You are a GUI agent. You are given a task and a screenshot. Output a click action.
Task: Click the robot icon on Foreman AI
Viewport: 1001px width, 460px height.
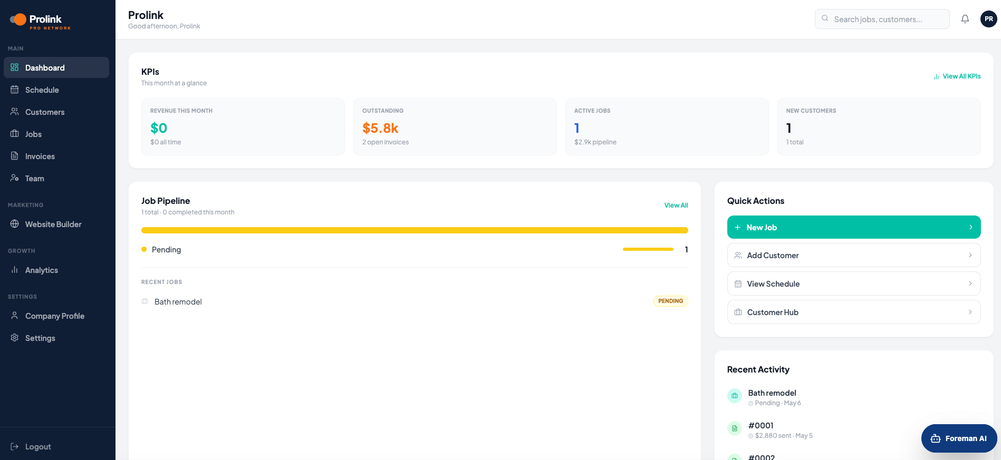point(936,438)
